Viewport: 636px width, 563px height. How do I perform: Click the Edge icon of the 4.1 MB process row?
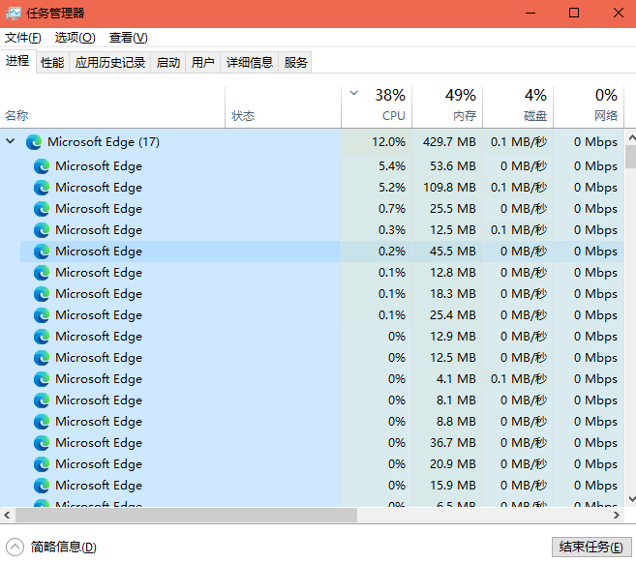[x=42, y=379]
